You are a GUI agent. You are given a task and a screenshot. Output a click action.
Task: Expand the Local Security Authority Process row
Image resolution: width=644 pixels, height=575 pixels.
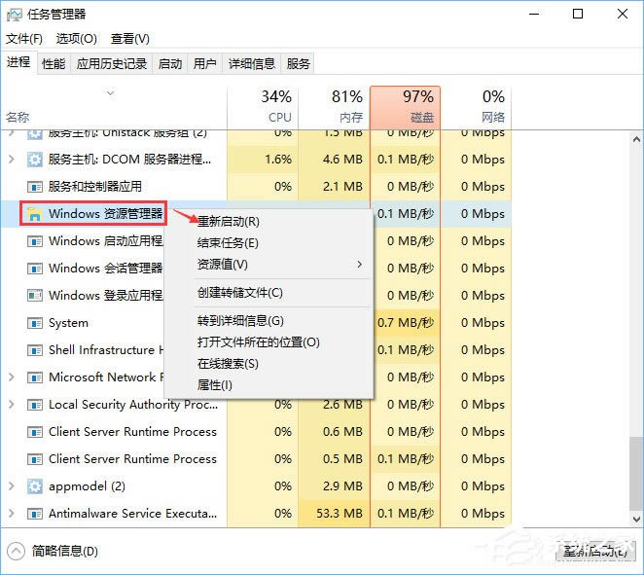[x=12, y=405]
